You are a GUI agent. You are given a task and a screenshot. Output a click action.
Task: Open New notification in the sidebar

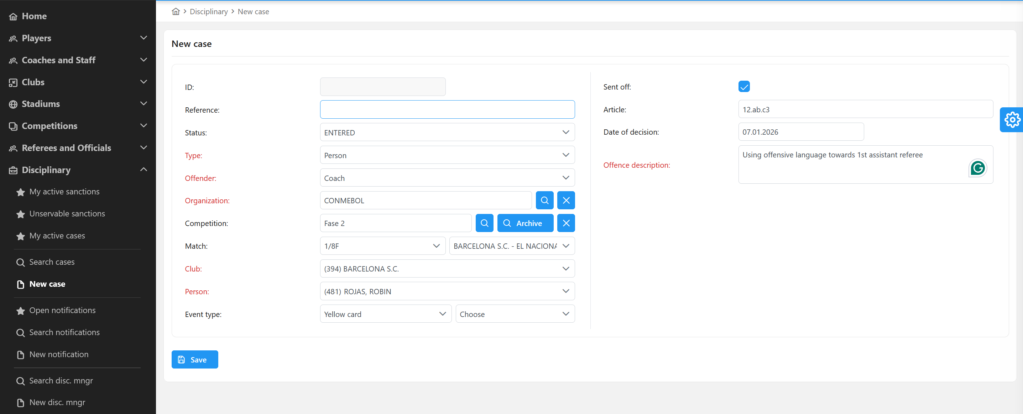coord(59,355)
